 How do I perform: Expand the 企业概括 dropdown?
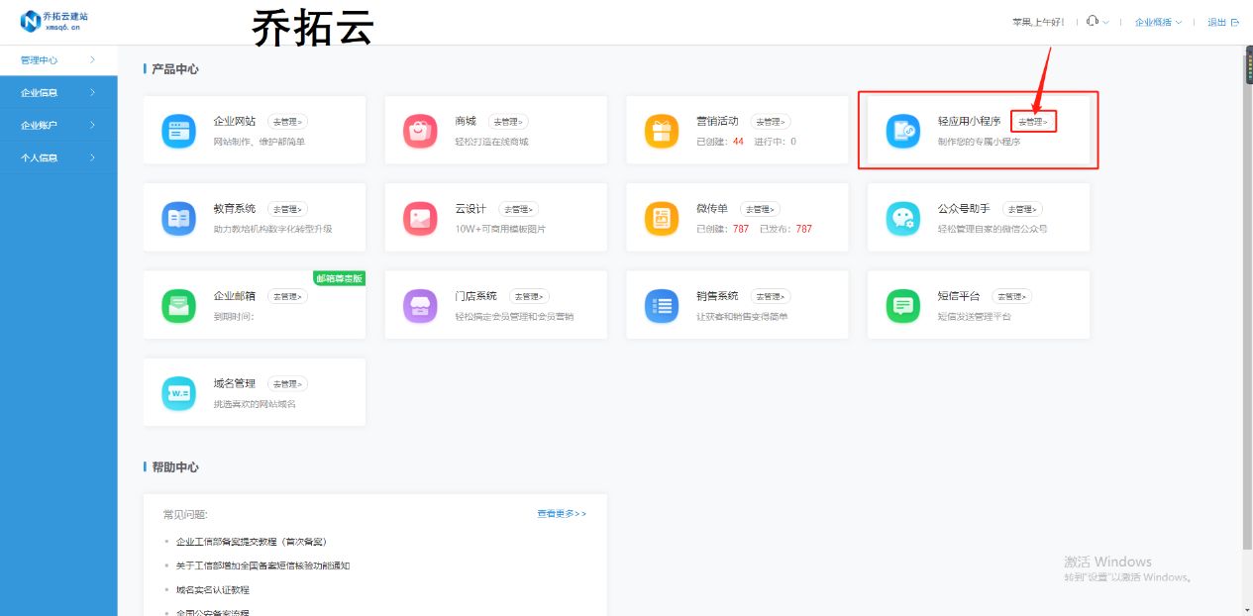pos(1155,21)
